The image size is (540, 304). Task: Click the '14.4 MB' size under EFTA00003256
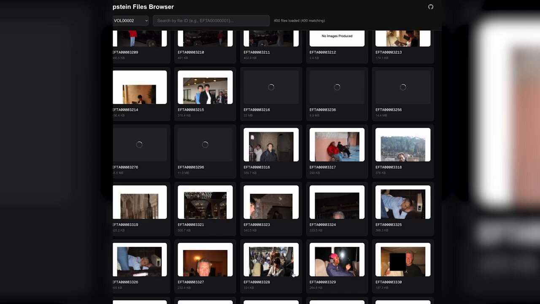point(381,116)
